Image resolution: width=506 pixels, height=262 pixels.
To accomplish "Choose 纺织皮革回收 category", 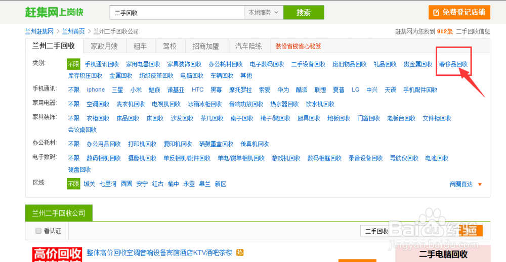I will point(156,76).
